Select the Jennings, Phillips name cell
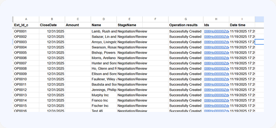The image size is (276, 128). point(104,90)
